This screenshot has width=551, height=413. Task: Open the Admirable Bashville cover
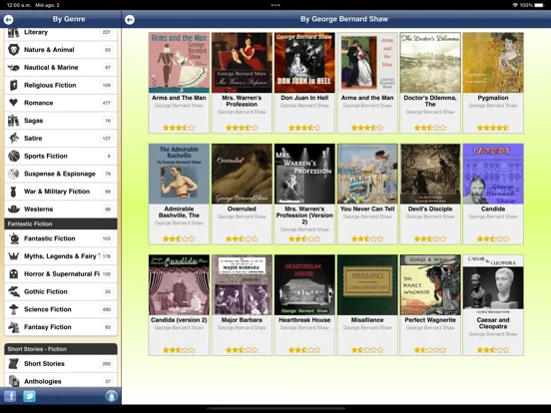(179, 174)
